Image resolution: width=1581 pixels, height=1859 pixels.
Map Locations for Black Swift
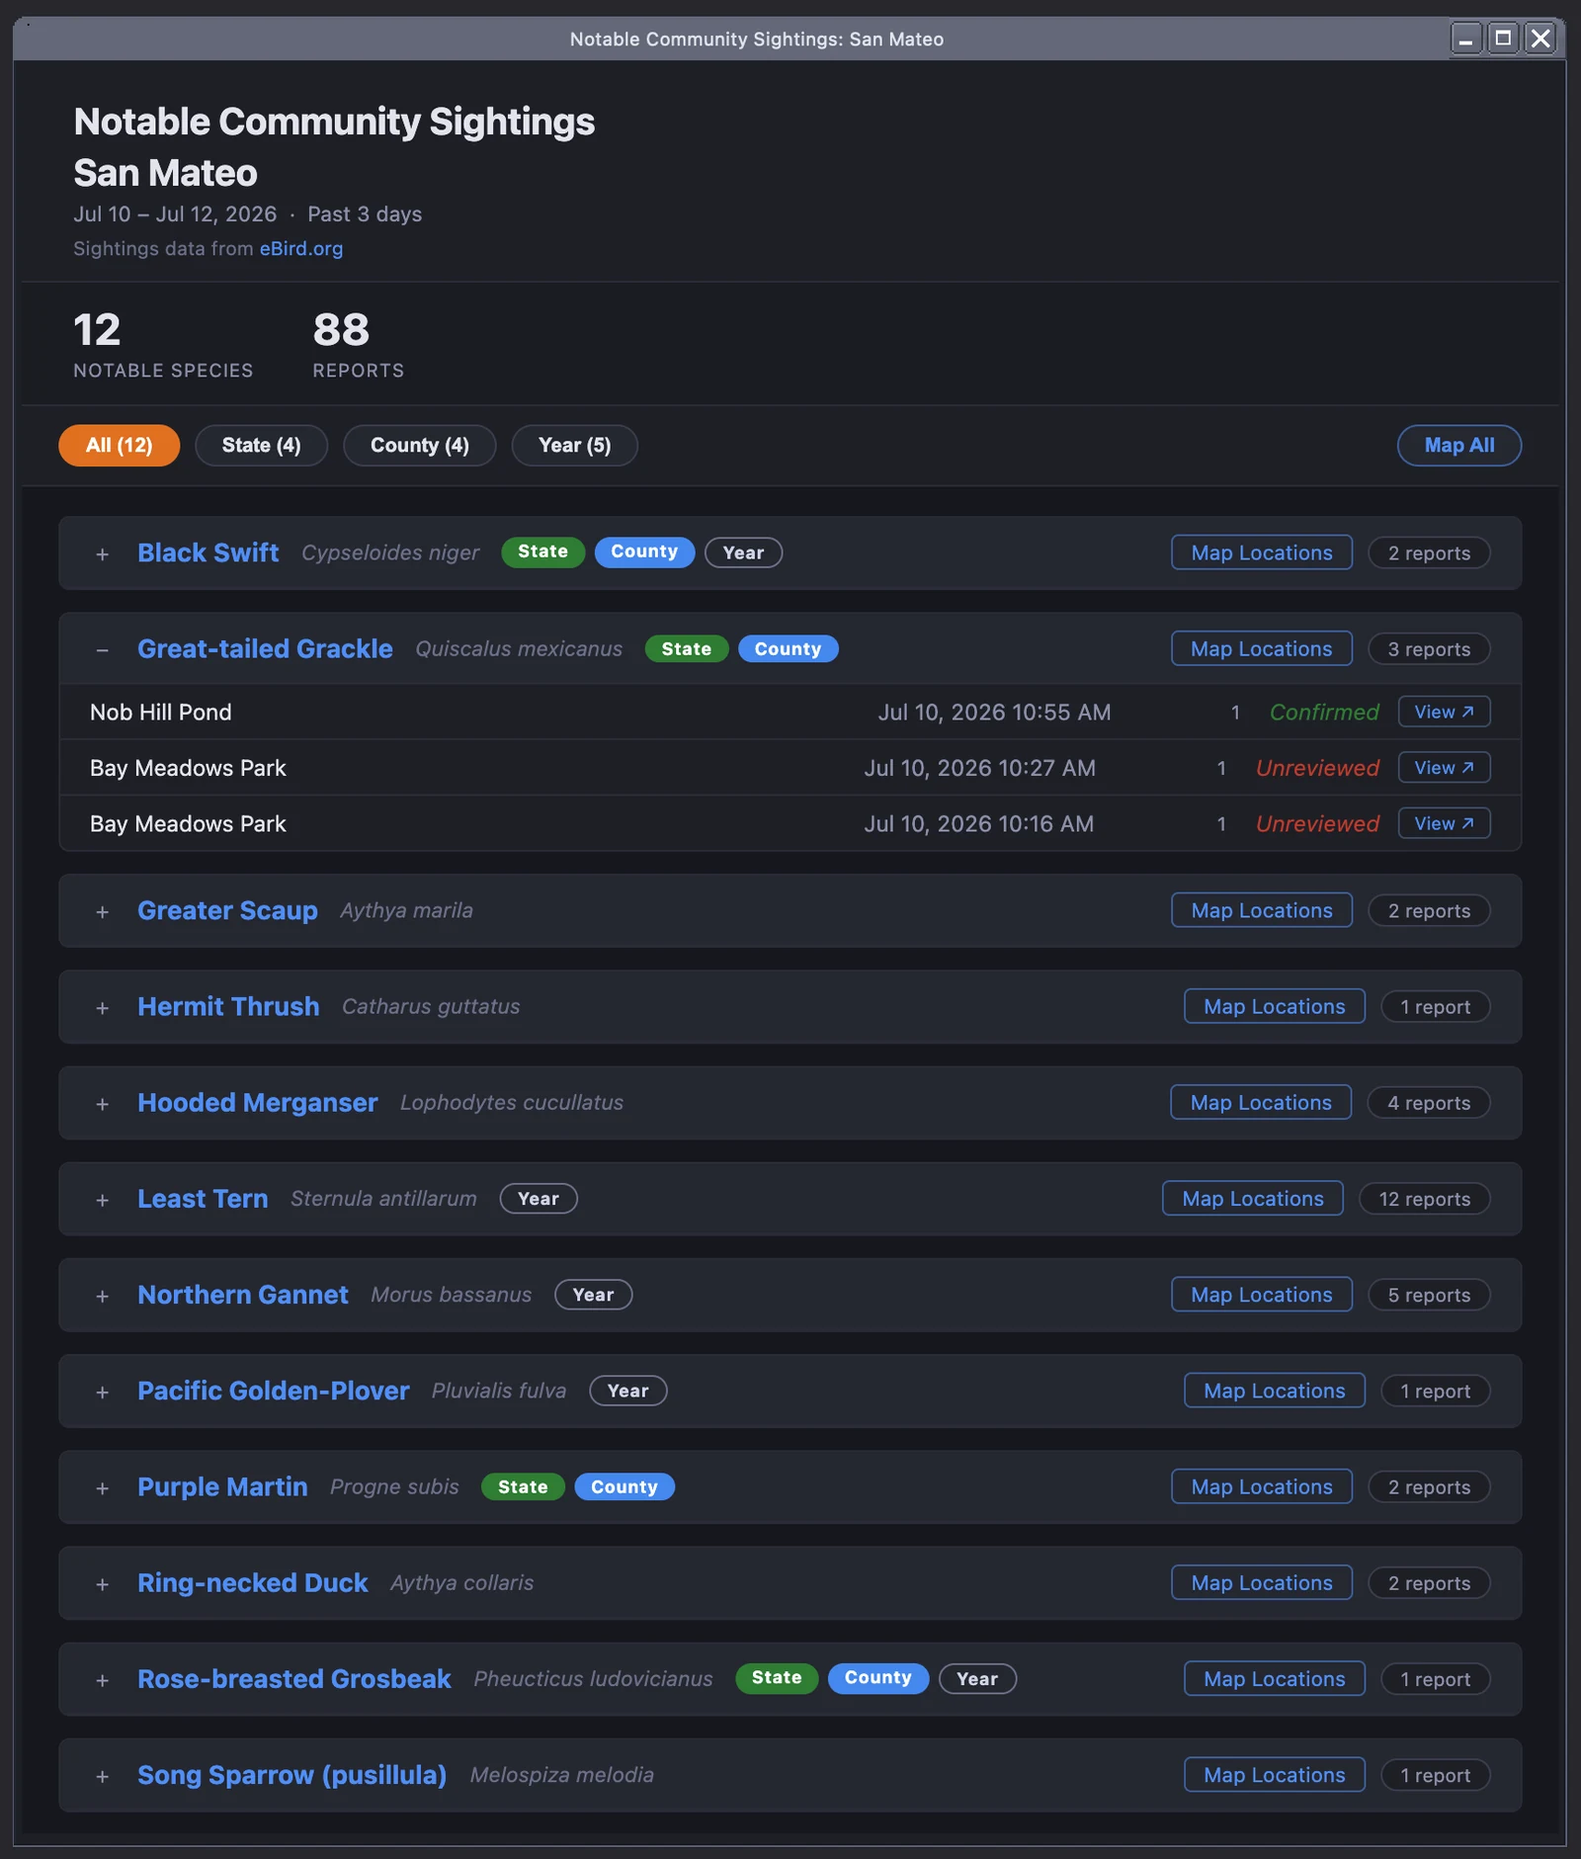(1262, 553)
